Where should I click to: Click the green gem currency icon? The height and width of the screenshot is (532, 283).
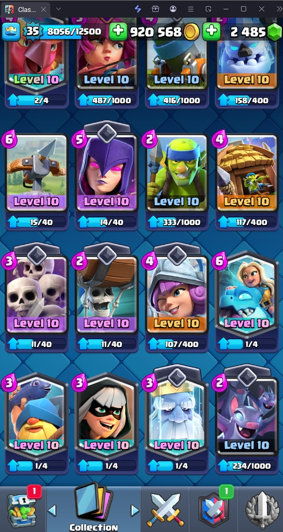tap(274, 32)
